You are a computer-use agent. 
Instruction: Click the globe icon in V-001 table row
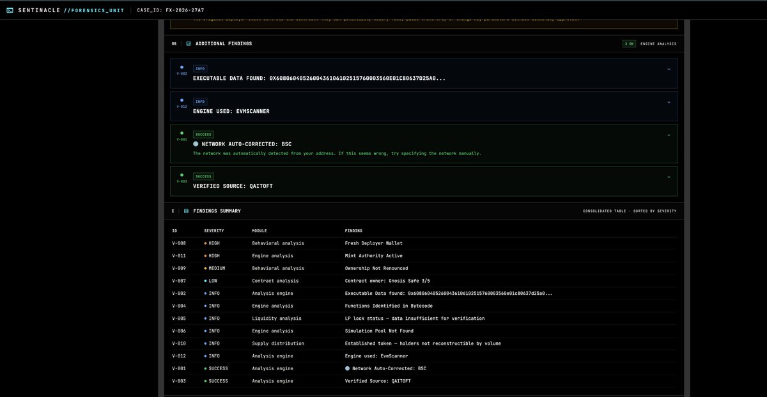point(347,368)
